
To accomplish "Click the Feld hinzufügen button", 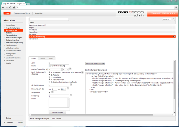I will tap(57, 112).
